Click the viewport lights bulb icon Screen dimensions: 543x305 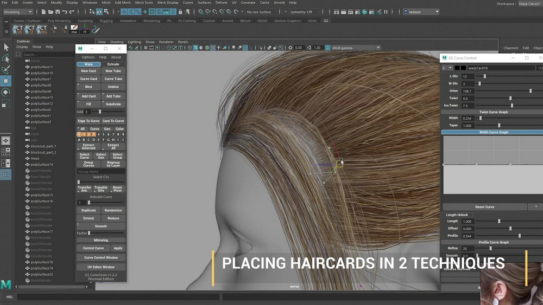(218, 48)
